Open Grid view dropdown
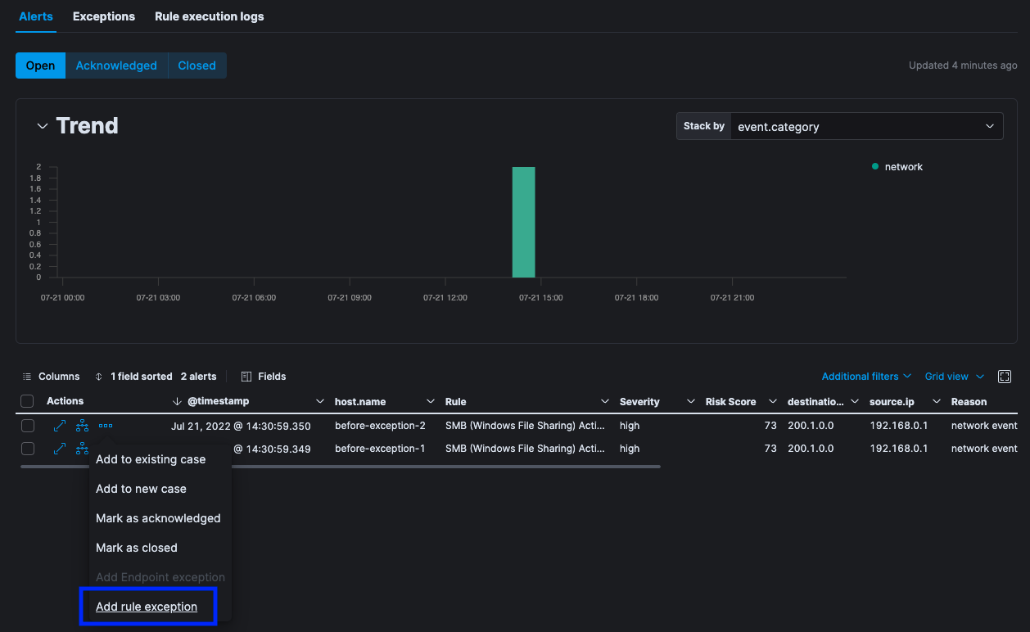The image size is (1030, 632). (954, 377)
